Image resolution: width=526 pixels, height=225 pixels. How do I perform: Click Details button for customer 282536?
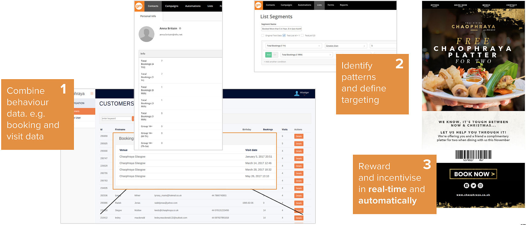(x=299, y=196)
